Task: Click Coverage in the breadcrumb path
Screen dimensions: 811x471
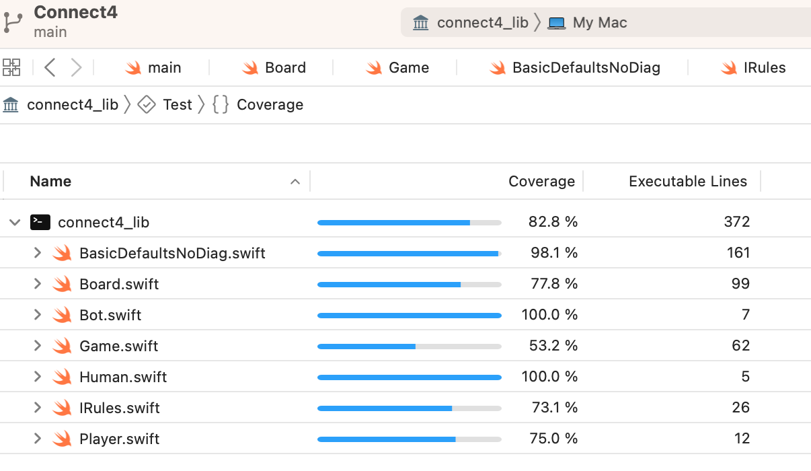Action: pyautogui.click(x=270, y=104)
